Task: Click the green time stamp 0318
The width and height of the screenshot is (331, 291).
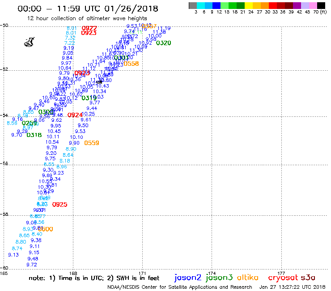Action: [x=34, y=135]
